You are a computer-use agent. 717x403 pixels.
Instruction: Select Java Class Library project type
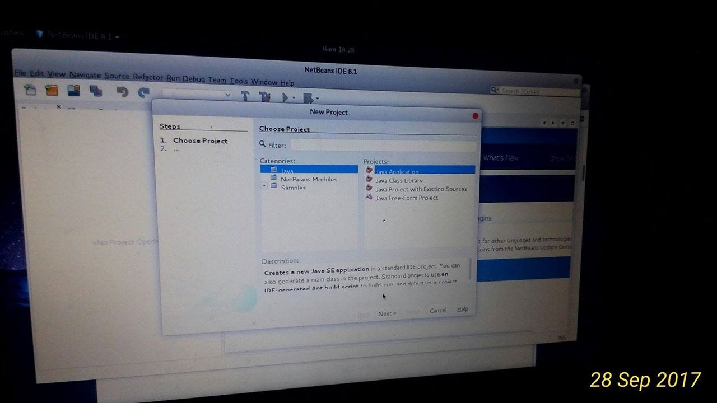coord(399,180)
